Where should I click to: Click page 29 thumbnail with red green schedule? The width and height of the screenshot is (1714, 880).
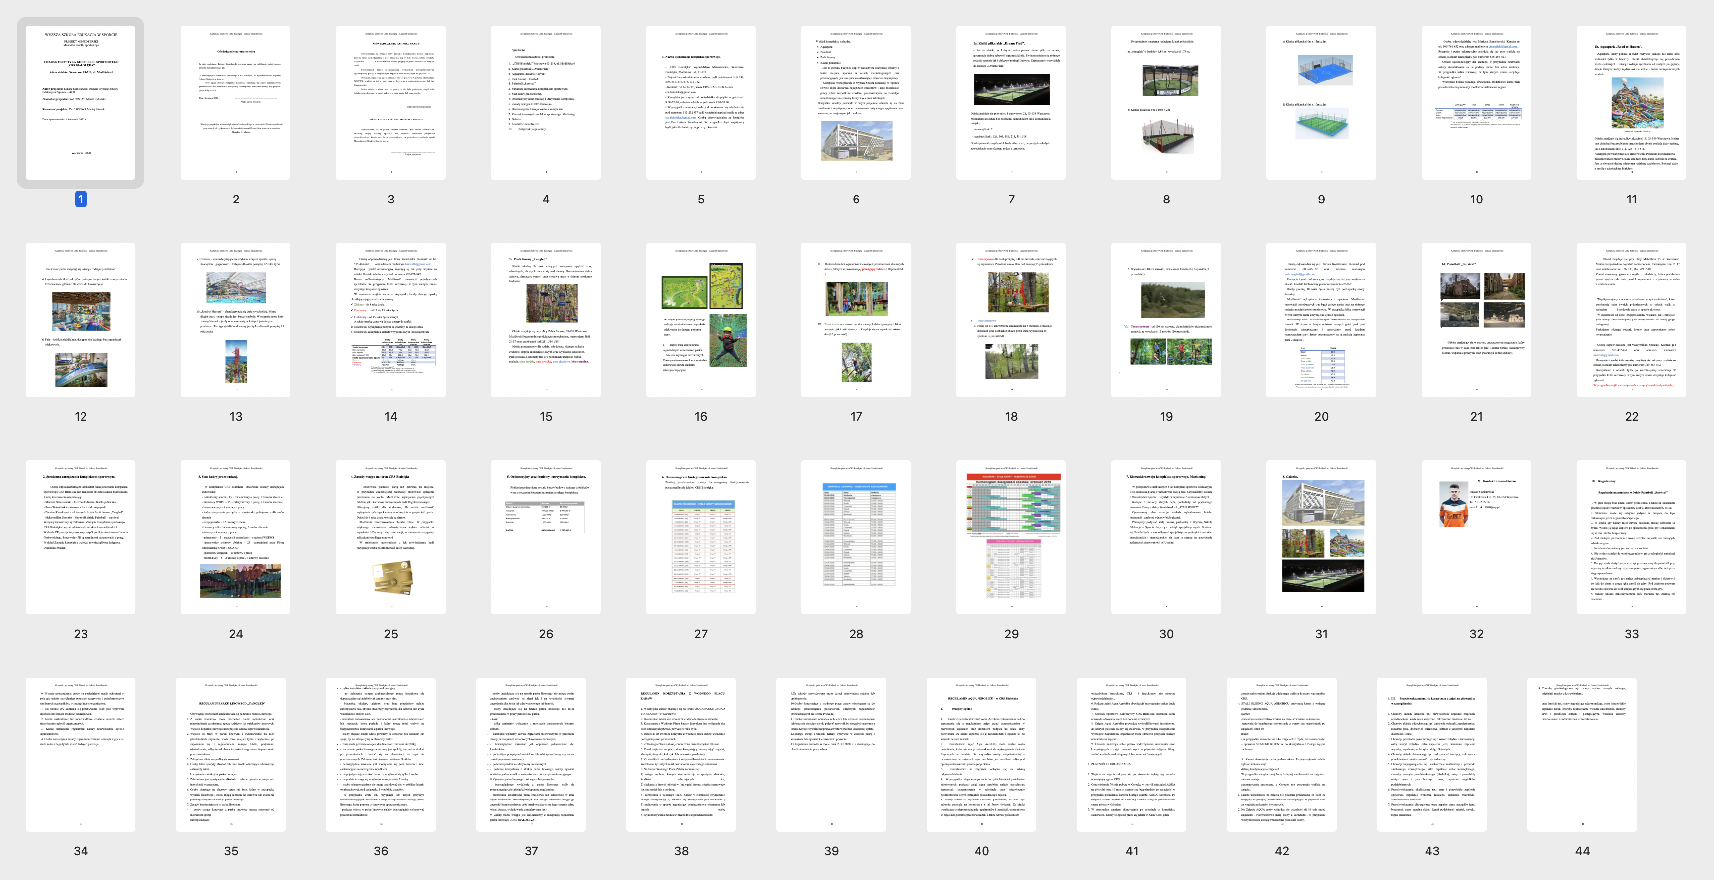click(x=1011, y=537)
